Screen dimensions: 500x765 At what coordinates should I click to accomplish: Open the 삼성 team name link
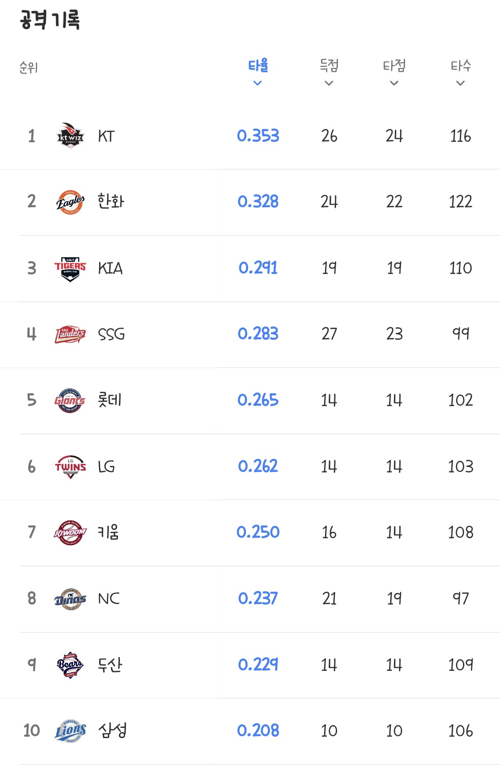(112, 731)
